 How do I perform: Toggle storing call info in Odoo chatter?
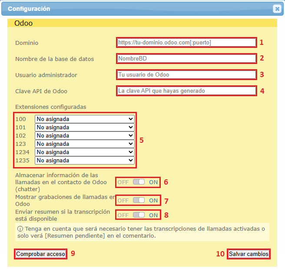click(x=139, y=182)
